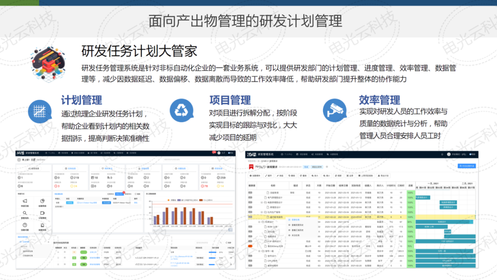Click the question-mark shortcut icon in dashboard

pos(25,225)
